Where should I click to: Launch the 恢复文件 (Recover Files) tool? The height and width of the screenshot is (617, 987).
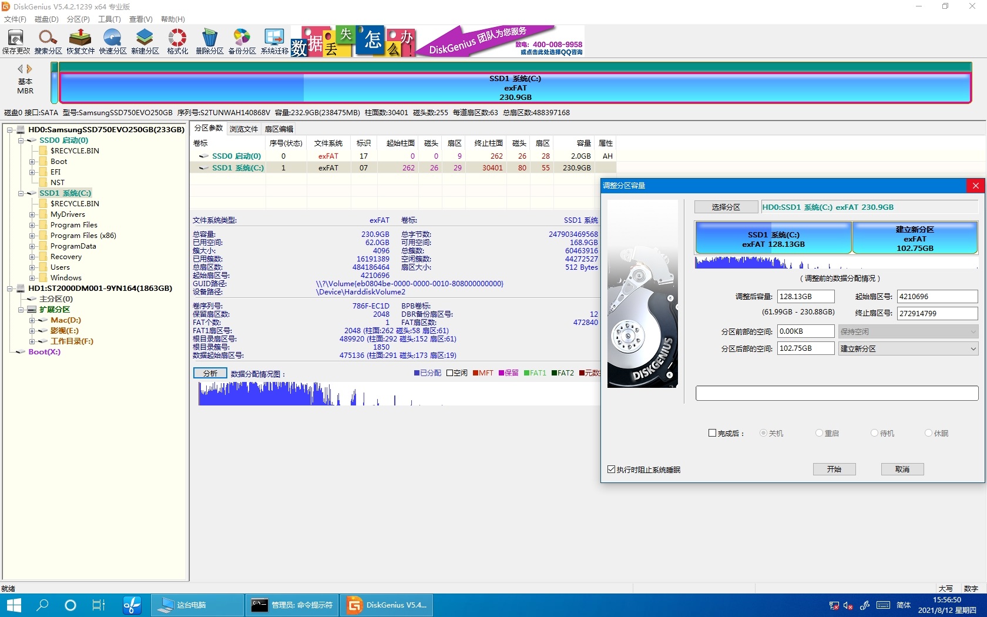(80, 41)
